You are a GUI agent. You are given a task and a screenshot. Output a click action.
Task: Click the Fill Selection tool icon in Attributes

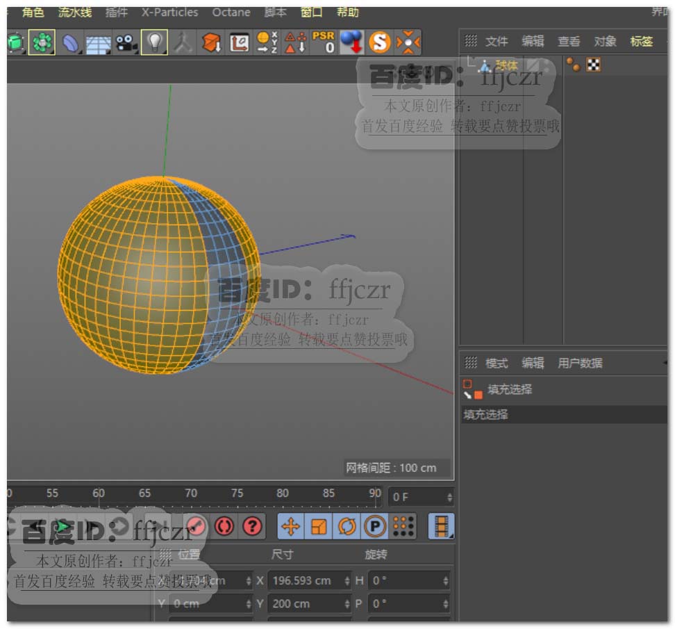click(473, 389)
